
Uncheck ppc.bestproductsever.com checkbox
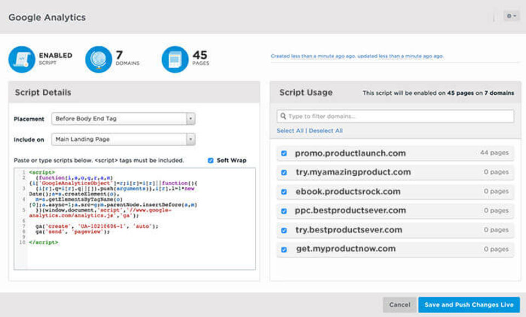pyautogui.click(x=284, y=211)
